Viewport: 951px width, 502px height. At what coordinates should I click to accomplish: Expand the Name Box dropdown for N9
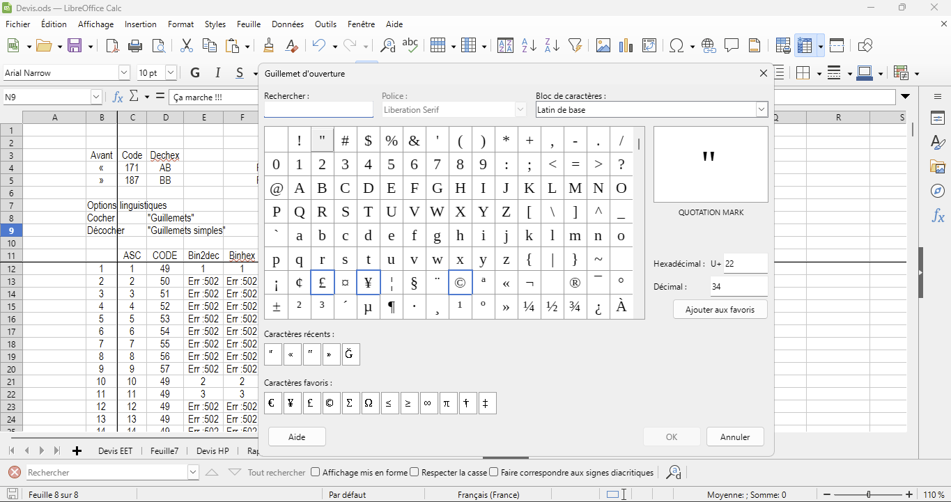pyautogui.click(x=96, y=97)
